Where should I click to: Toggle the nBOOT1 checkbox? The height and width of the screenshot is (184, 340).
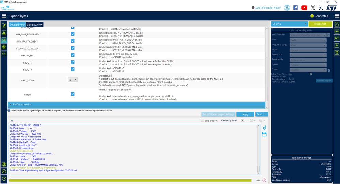(x=73, y=62)
